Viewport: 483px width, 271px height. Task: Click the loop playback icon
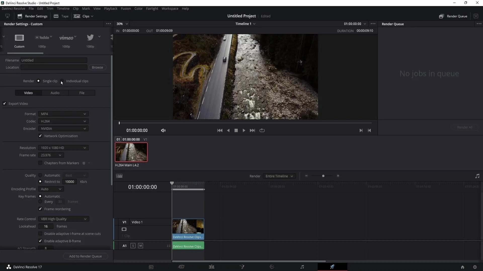coord(262,130)
